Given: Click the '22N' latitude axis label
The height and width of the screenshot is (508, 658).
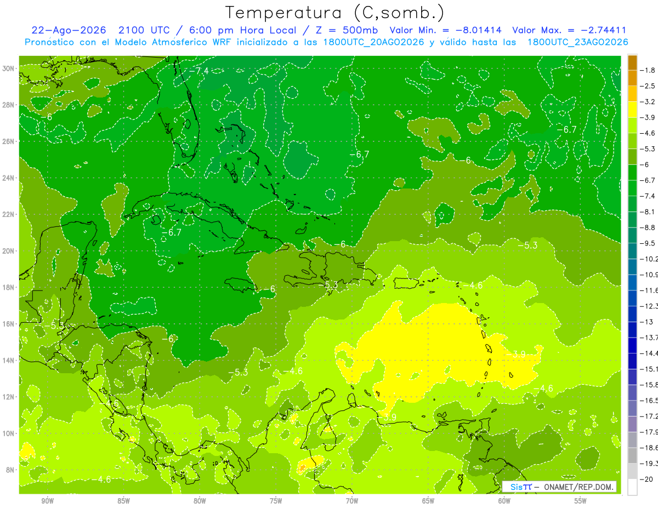Looking at the screenshot, I should (x=9, y=214).
